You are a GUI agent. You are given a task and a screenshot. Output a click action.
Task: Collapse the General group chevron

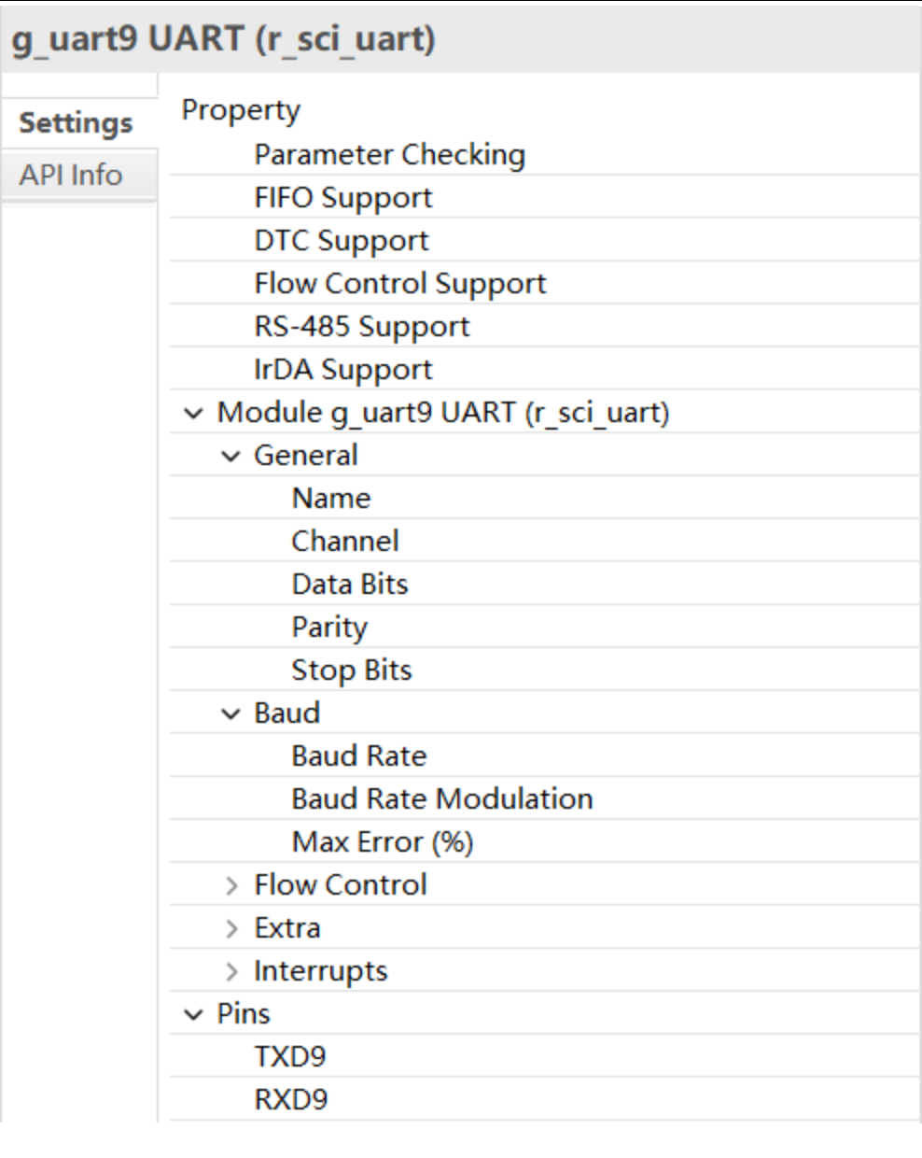230,456
